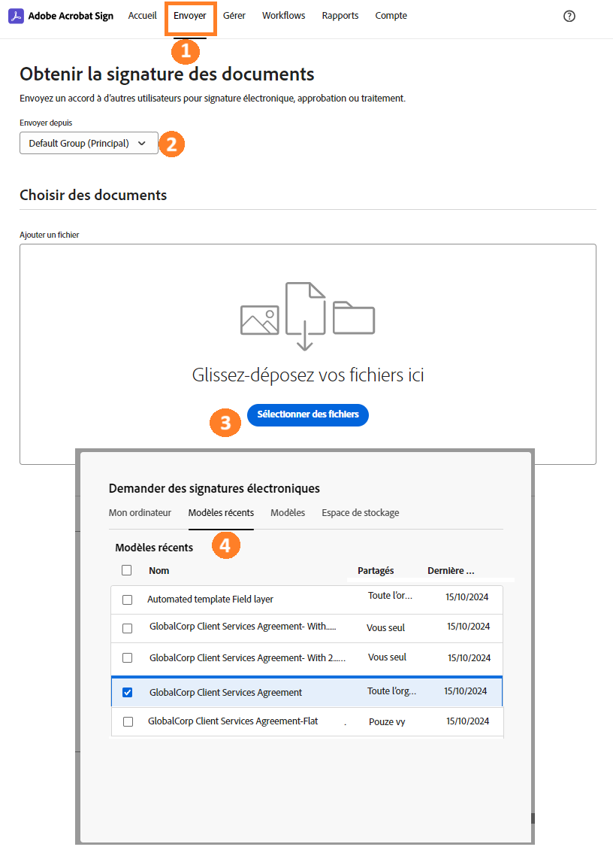Open the Default Group (Principal) dropdown
The image size is (613, 853).
click(x=88, y=143)
